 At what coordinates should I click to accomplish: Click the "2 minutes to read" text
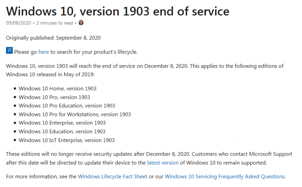[x=55, y=22]
